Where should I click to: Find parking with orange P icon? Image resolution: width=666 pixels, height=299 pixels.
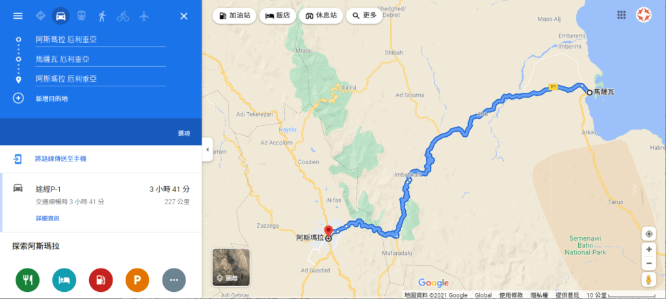click(137, 280)
